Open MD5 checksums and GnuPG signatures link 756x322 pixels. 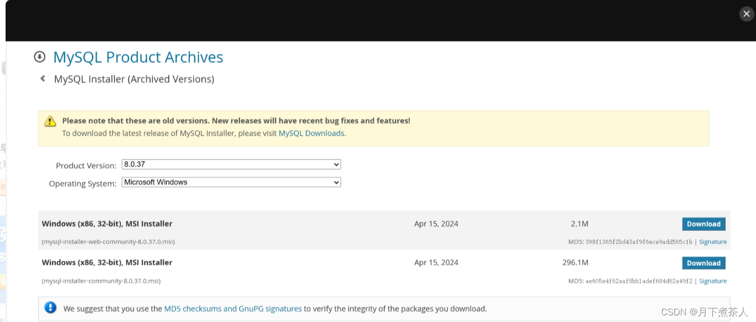coord(233,308)
